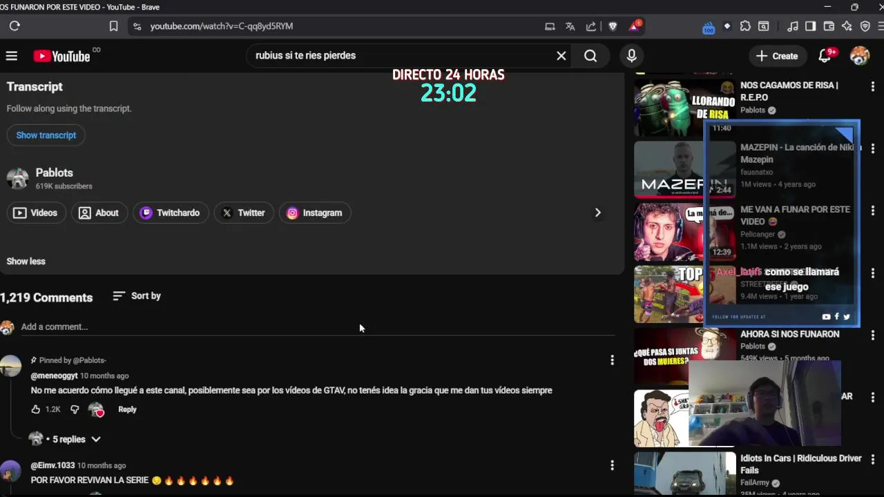Open 'AHORA SI NOS FUNARON' video title
This screenshot has height=497, width=884.
tap(790, 334)
